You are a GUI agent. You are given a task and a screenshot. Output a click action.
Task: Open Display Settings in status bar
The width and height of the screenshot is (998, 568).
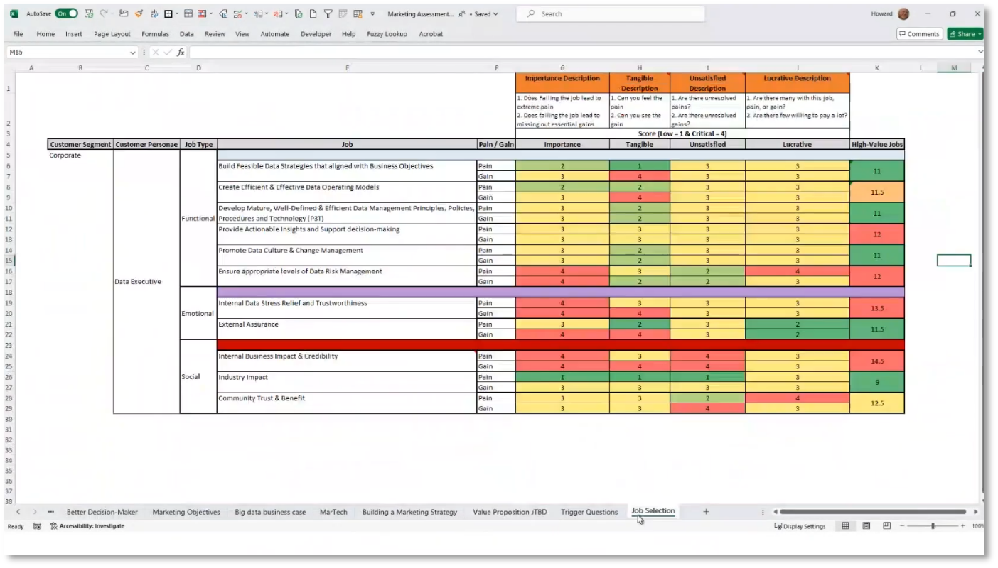[800, 526]
